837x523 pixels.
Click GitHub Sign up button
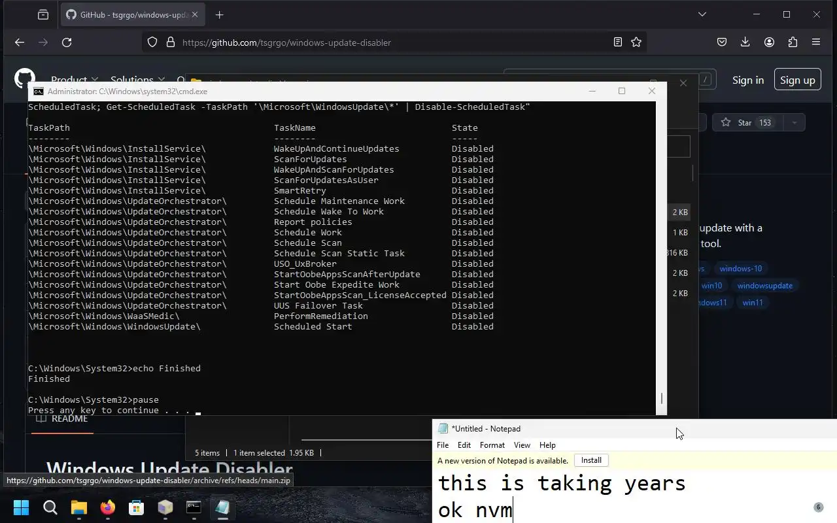point(797,80)
